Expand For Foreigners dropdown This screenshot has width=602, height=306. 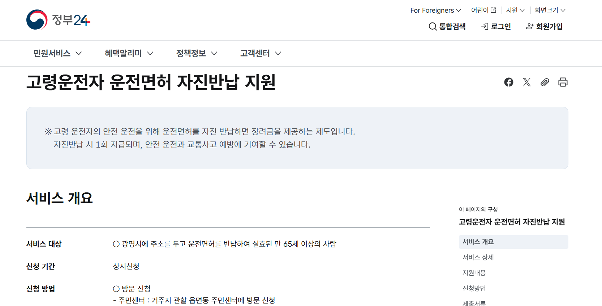[x=436, y=10]
